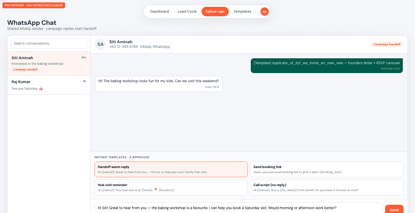The height and width of the screenshot is (213, 415).
Task: Click the Search conversations field
Action: click(49, 43)
